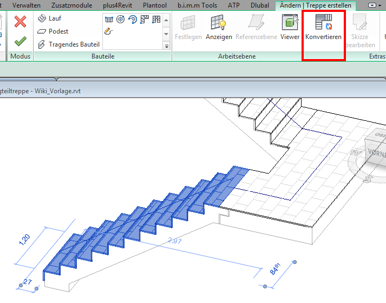Image resolution: width=386 pixels, height=303 pixels.
Task: Click the Konvertieren button
Action: click(323, 27)
